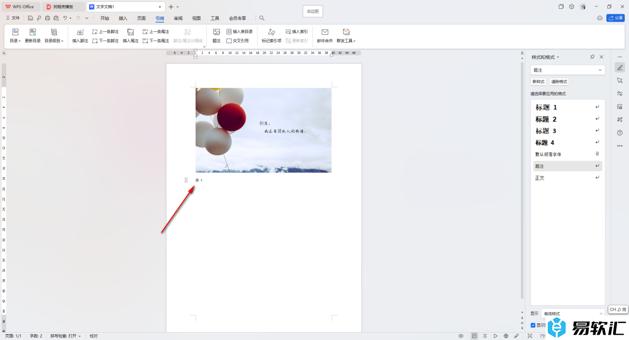Toggle the 显示 preview checkbox in styles panel
Image resolution: width=629 pixels, height=340 pixels.
click(533, 325)
